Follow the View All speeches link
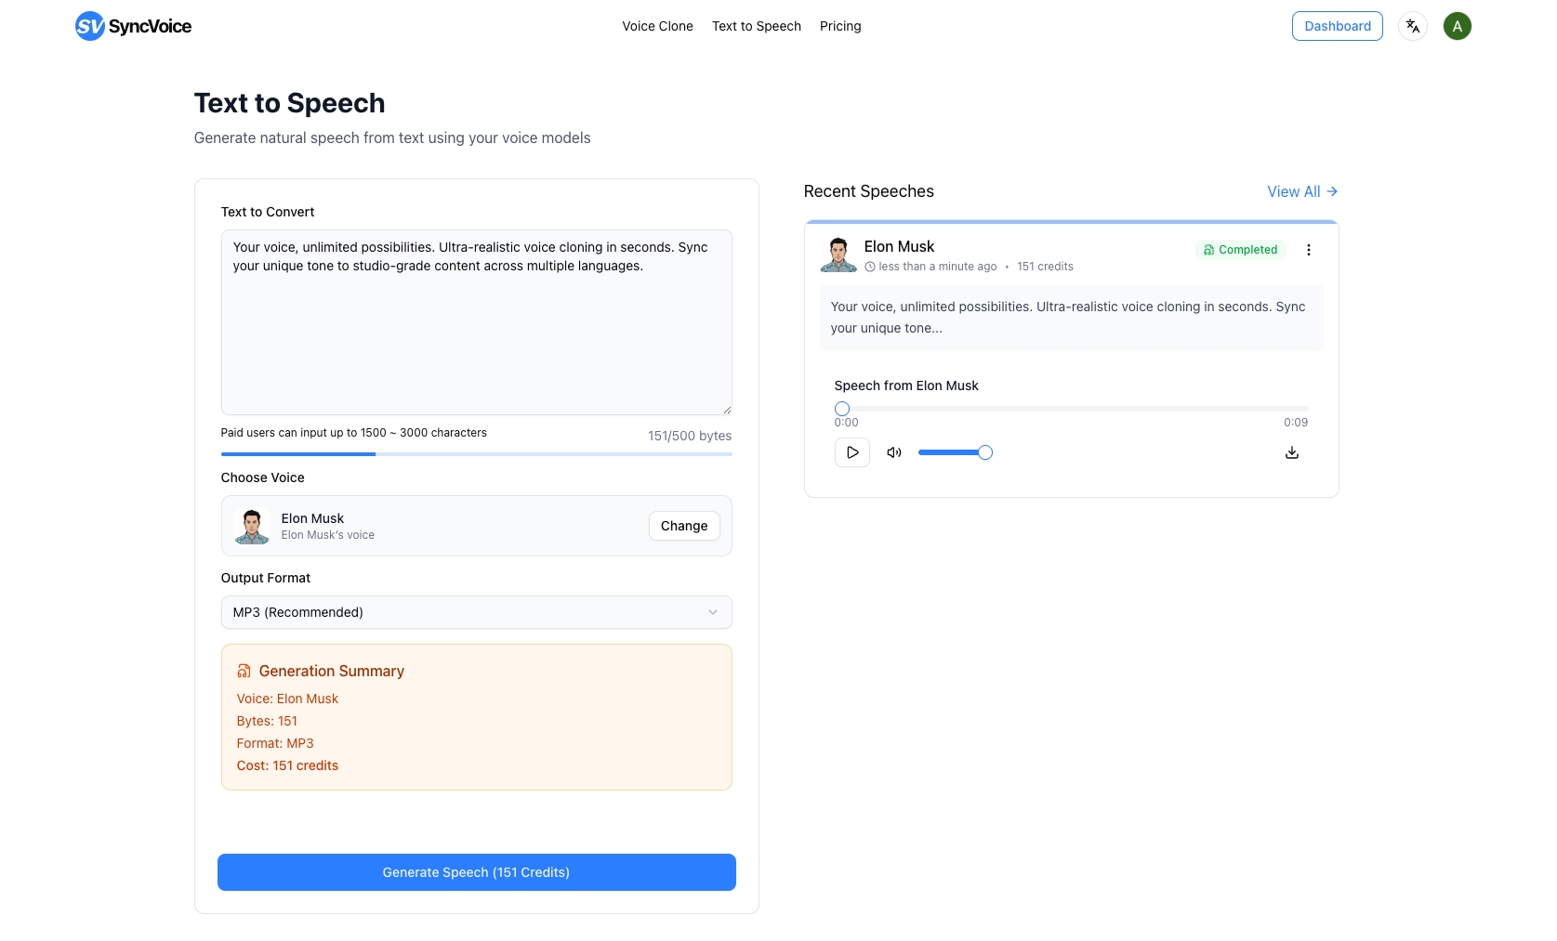 [x=1301, y=191]
